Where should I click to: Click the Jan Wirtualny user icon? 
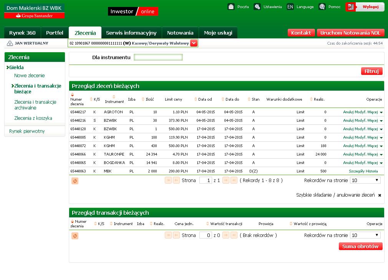point(10,43)
